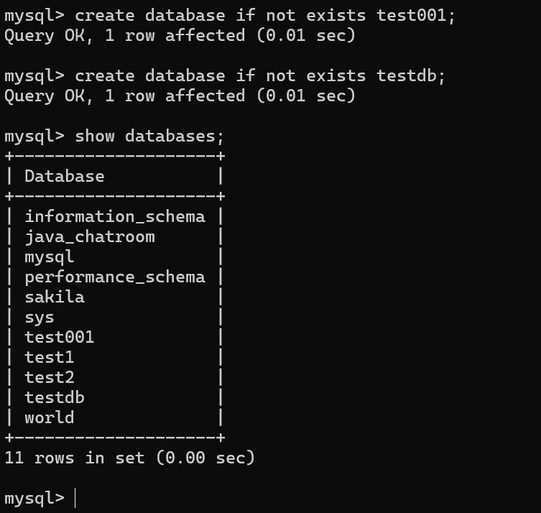Screen dimensions: 541x513
Task: Click the sakila database name
Action: [54, 297]
